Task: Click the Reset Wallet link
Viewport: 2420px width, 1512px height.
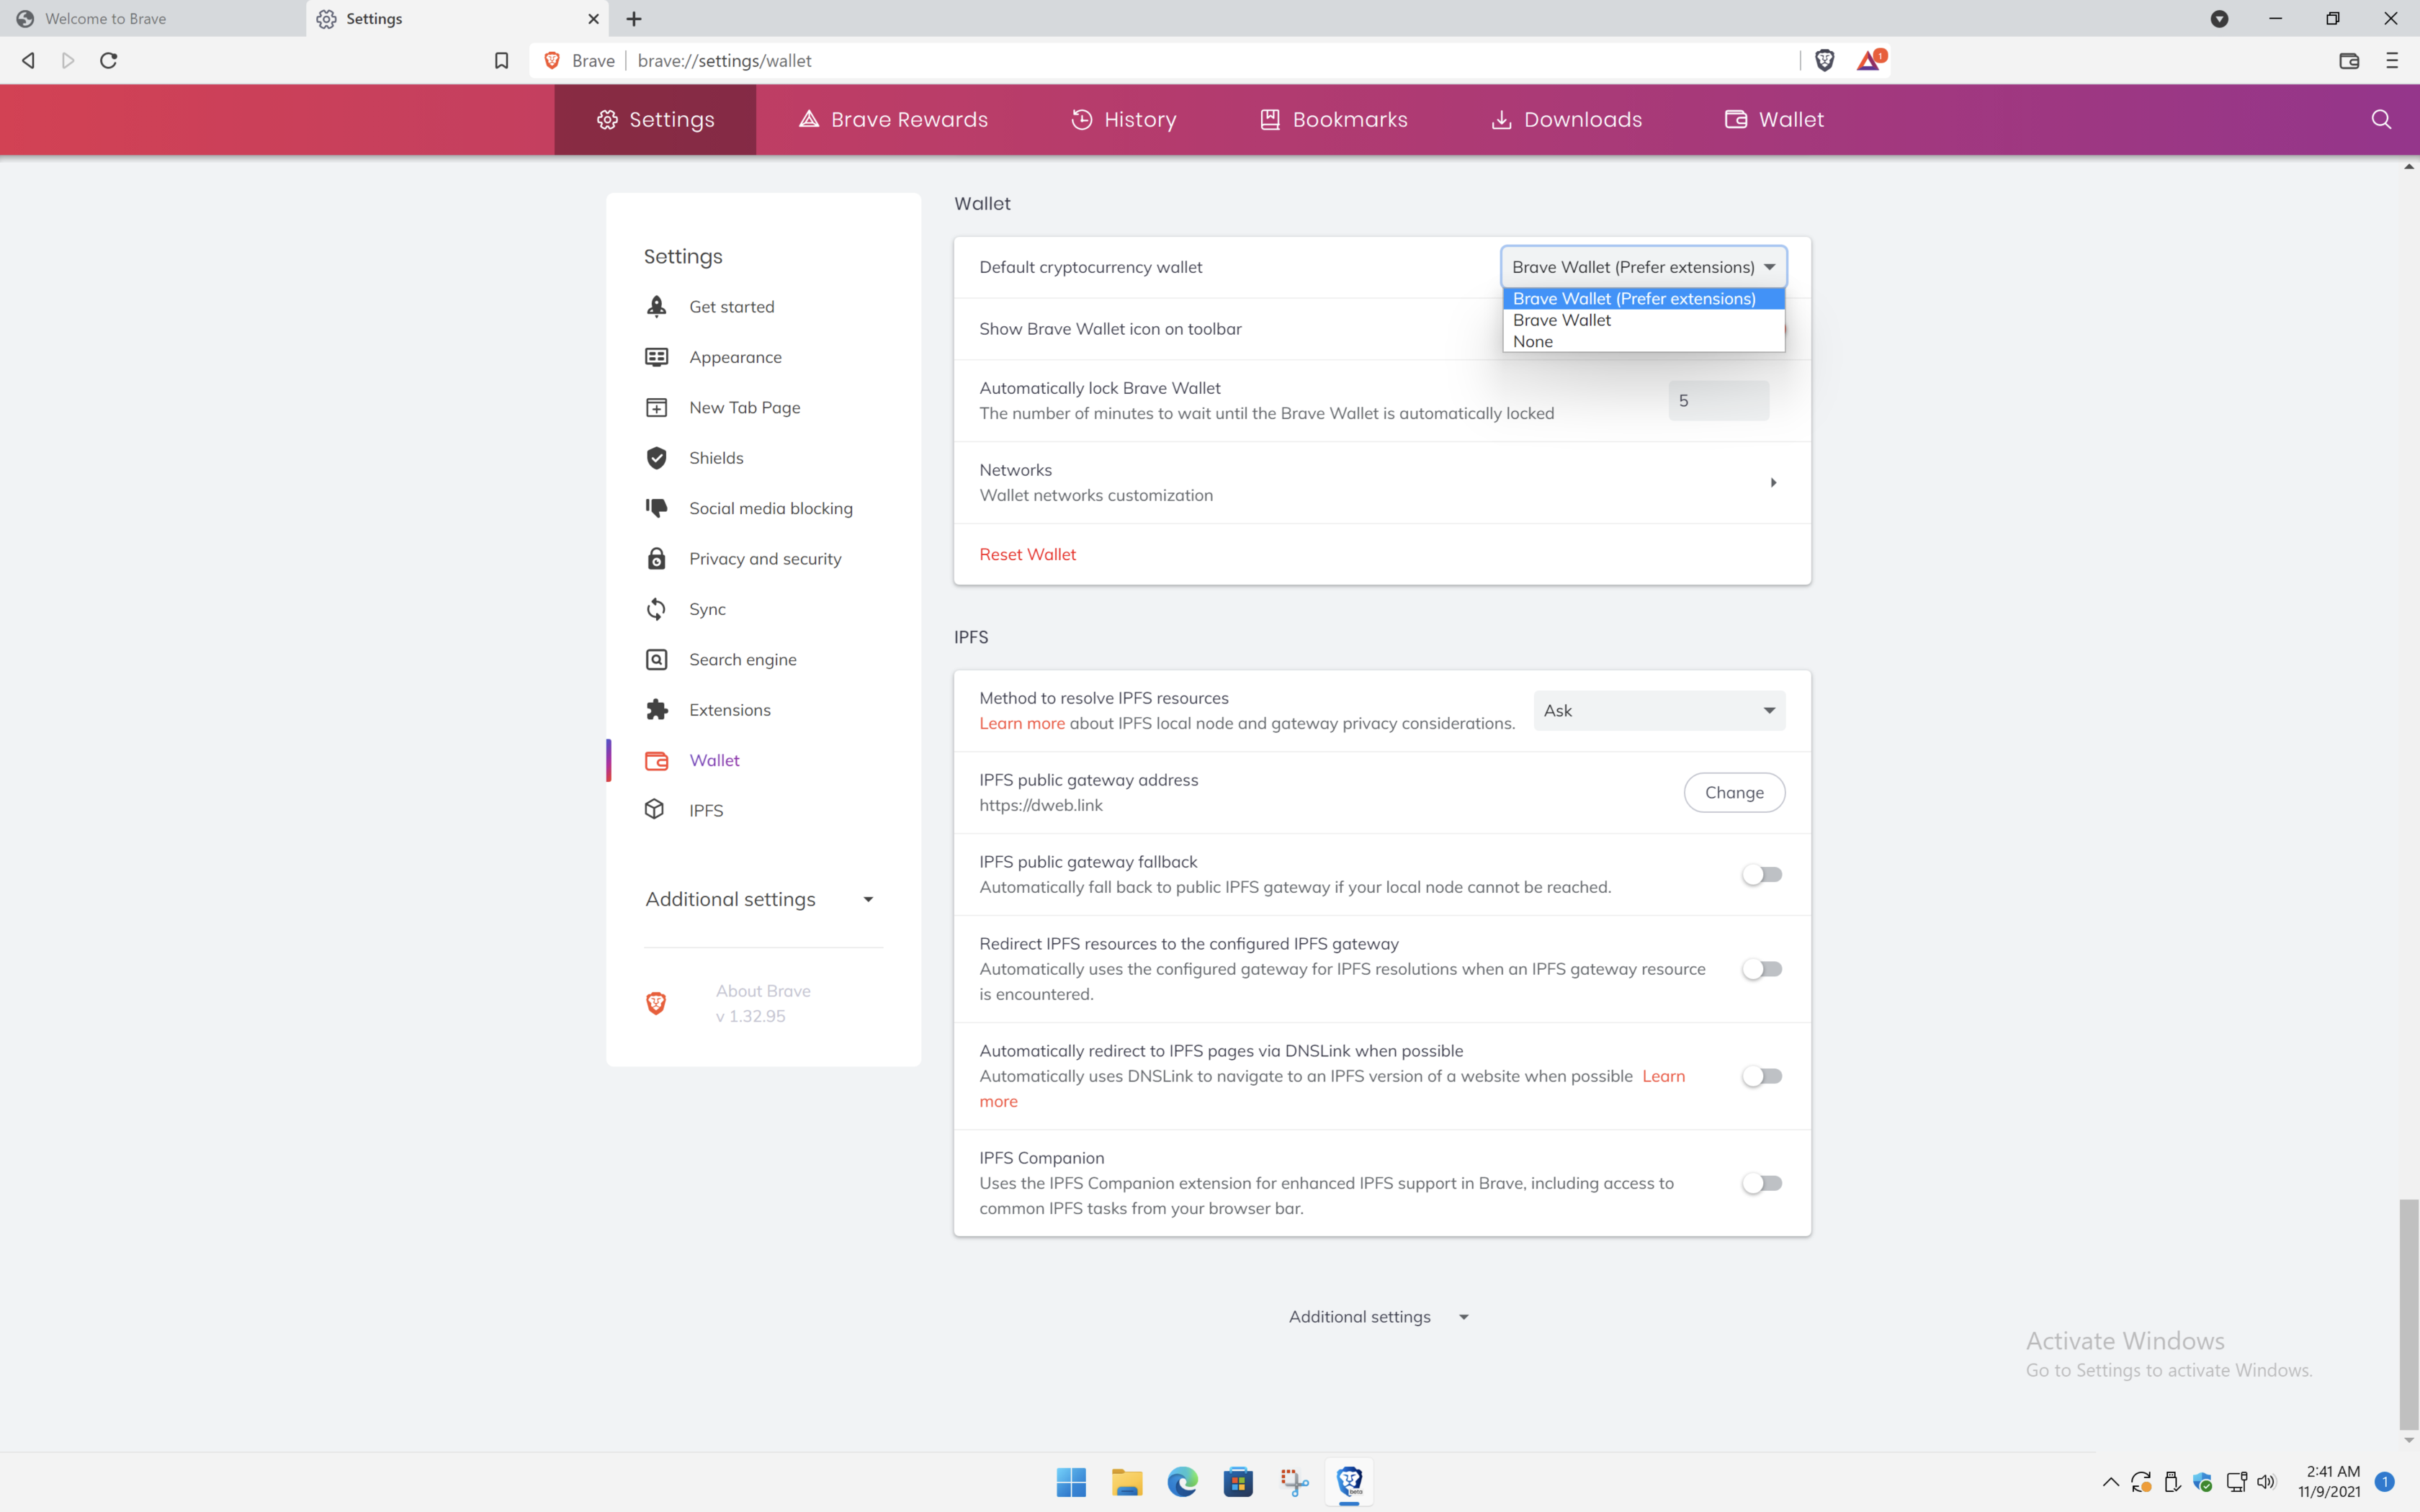Action: click(1027, 554)
